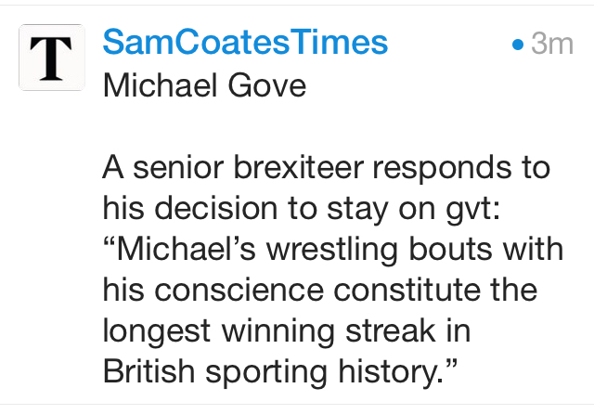Image resolution: width=594 pixels, height=414 pixels.
Task: Select the 3m timestamp
Action: pos(552,44)
